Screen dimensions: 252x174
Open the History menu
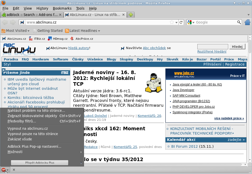pyautogui.click(x=42, y=8)
